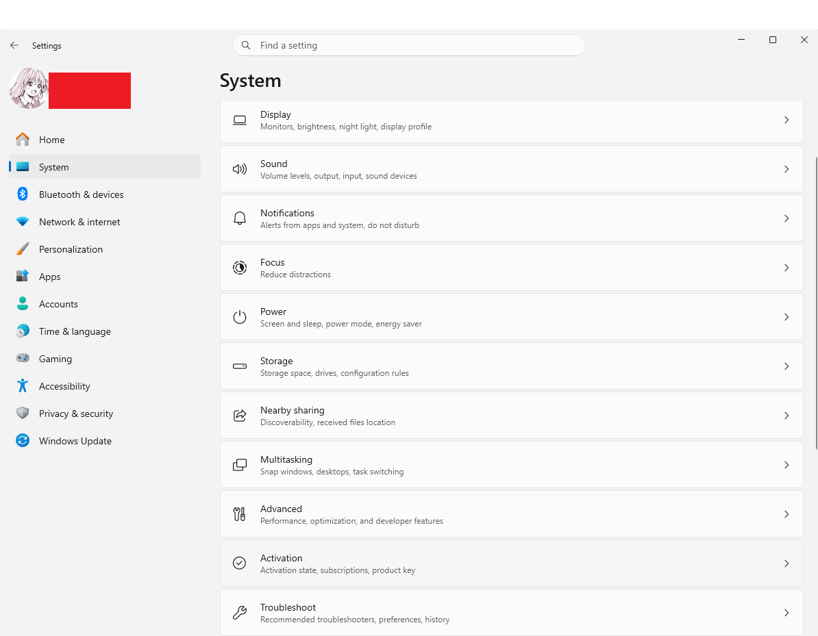Click the "Storage space, drives, configuration rules" text

pos(334,373)
